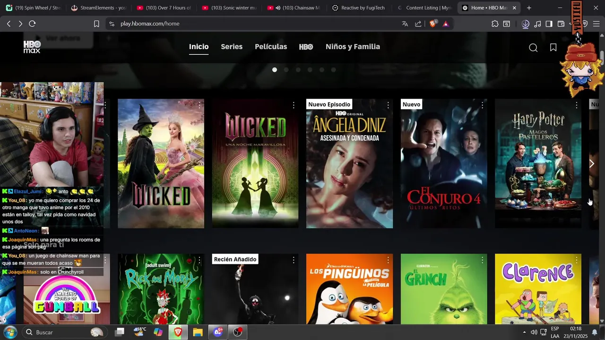Open notifications bell in system tray

(595, 332)
